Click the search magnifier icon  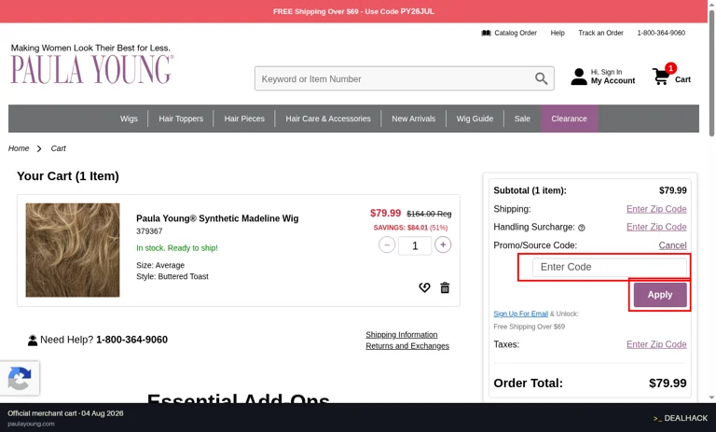541,78
